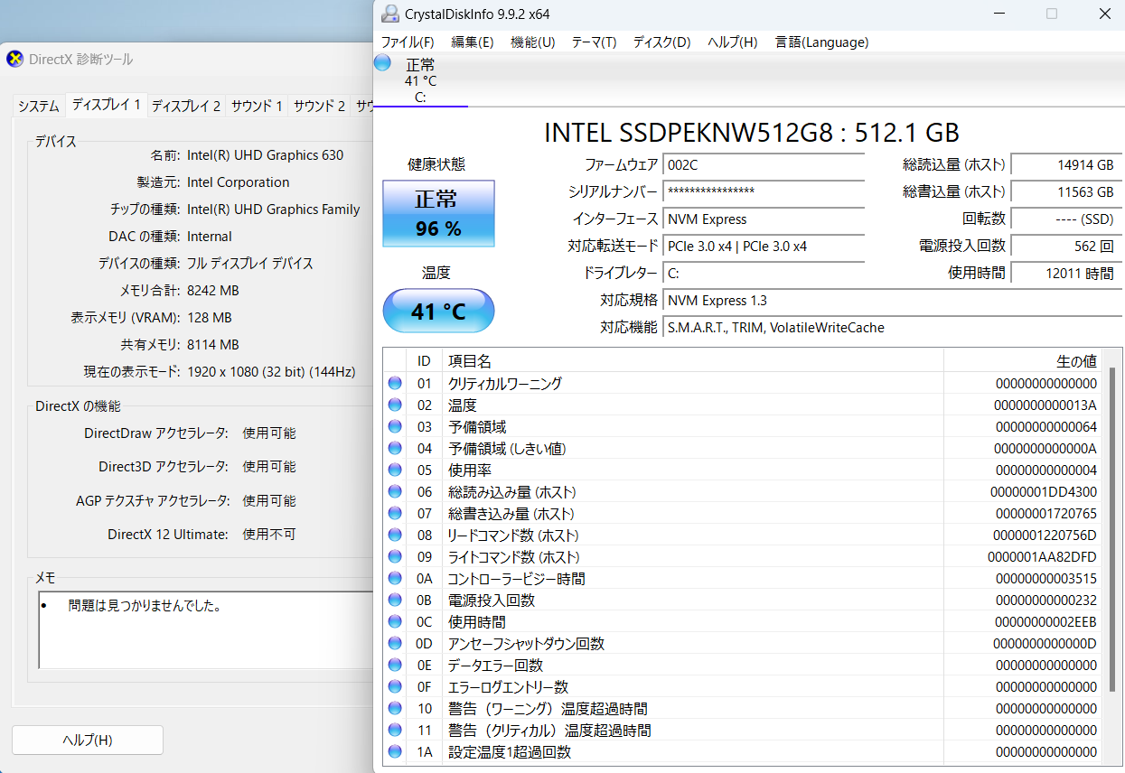This screenshot has width=1125, height=773.
Task: Open the ディスク(D) menu
Action: (661, 42)
